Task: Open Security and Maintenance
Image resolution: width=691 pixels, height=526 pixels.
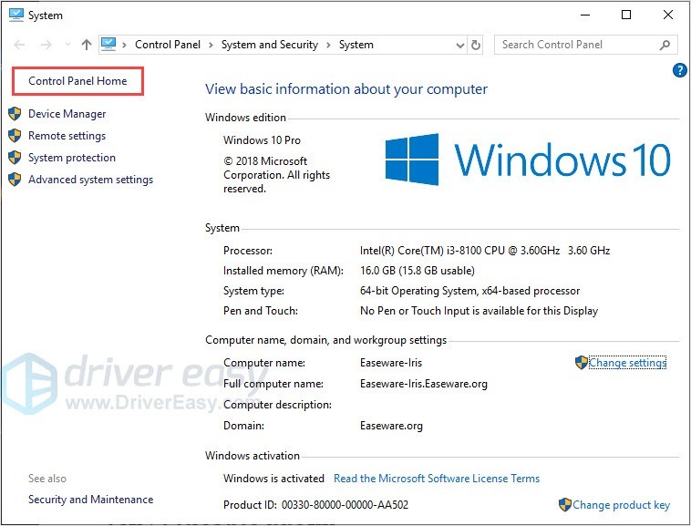Action: pos(91,500)
